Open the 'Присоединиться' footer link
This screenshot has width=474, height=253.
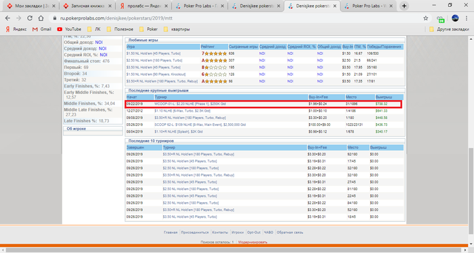(x=195, y=233)
